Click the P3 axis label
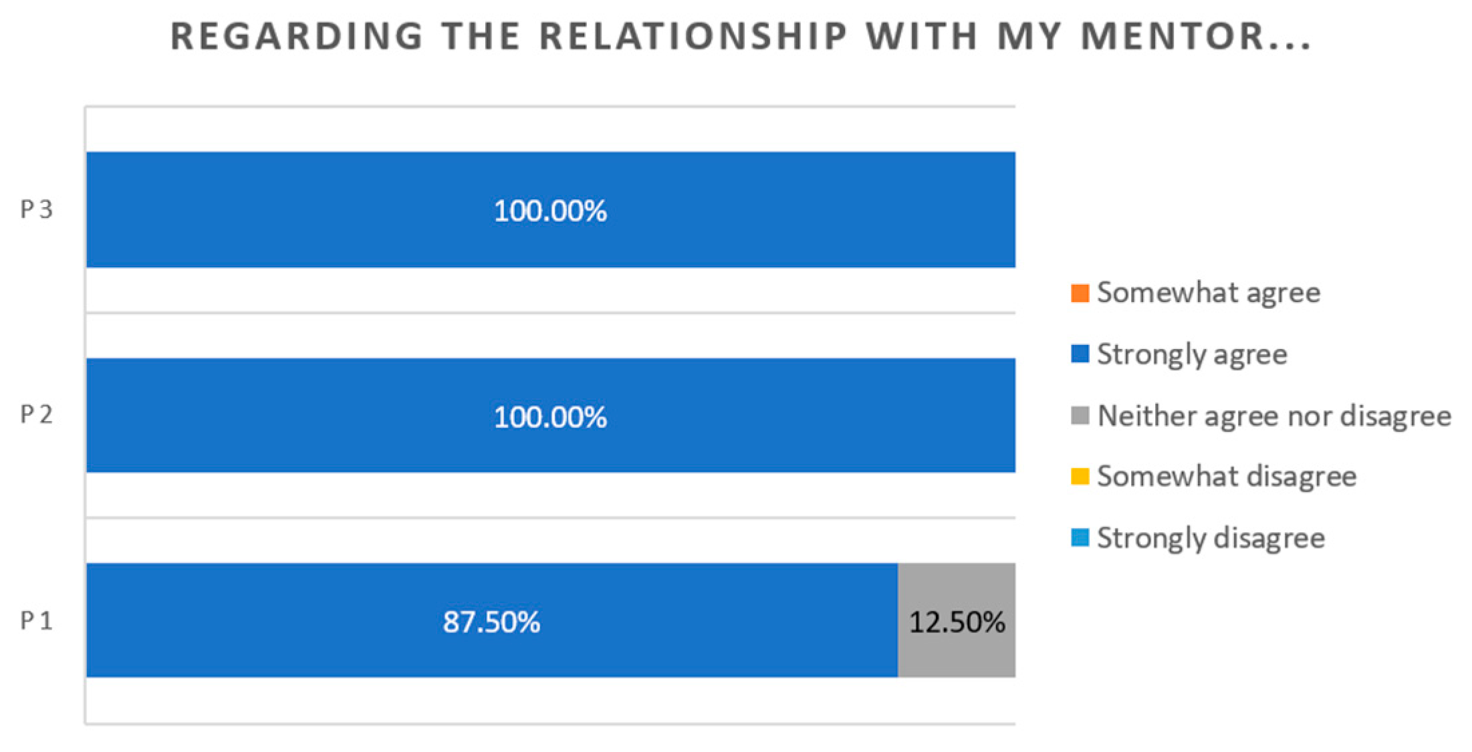The height and width of the screenshot is (752, 1472). [x=36, y=210]
